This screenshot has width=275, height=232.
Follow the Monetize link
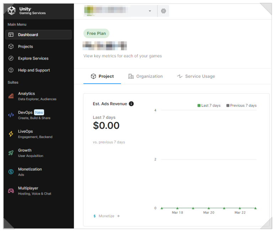[106, 216]
